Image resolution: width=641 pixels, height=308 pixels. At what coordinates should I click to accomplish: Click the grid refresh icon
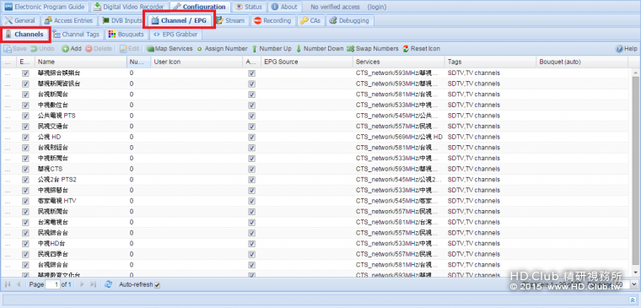coord(108,284)
